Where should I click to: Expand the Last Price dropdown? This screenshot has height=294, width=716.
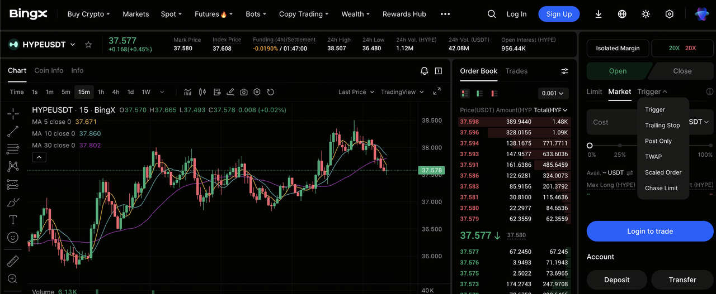tap(356, 92)
